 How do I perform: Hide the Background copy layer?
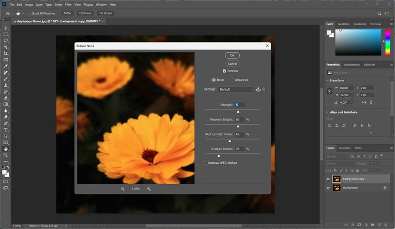pyautogui.click(x=328, y=179)
